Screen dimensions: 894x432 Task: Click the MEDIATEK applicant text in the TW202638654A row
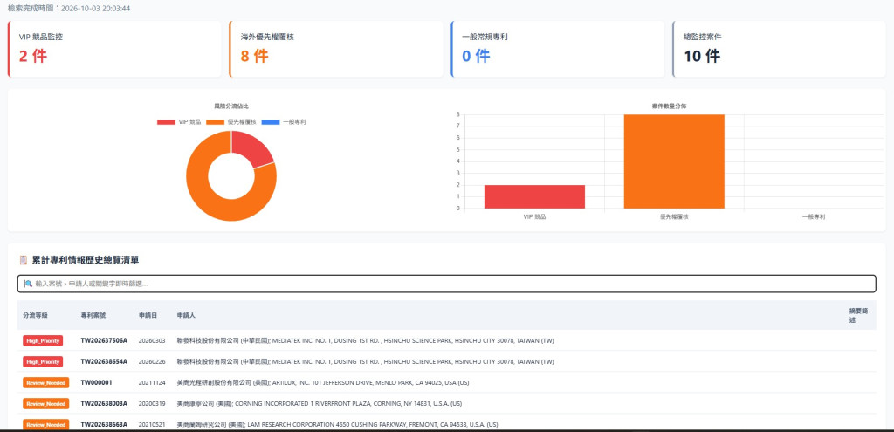point(366,361)
